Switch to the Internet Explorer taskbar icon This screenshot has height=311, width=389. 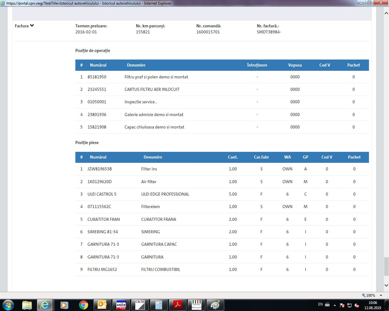click(45, 305)
